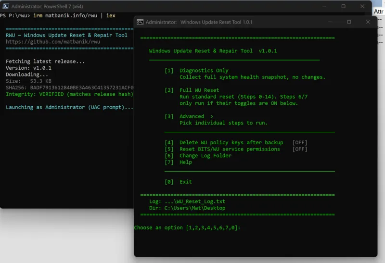Click the [OFF] toggle for Reset BITS/WU permissions
385x263 pixels.
tap(300, 149)
